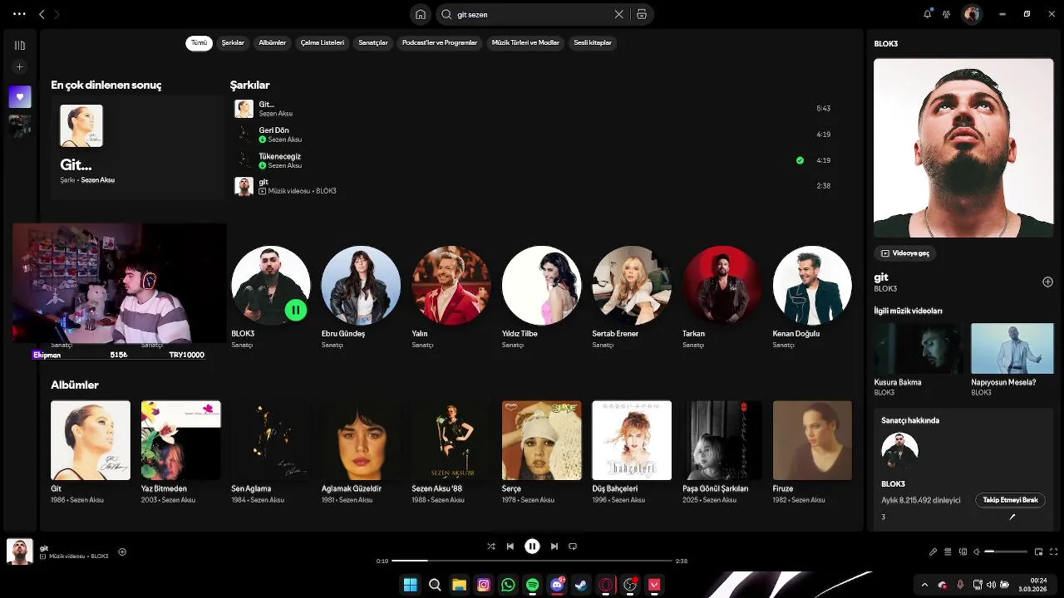This screenshot has height=598, width=1064.
Task: Select the Tümü filter chip
Action: click(199, 42)
